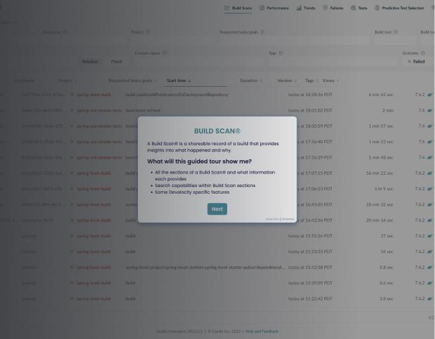435x339 pixels.
Task: Click the Tags filter input field
Action: pos(333,61)
